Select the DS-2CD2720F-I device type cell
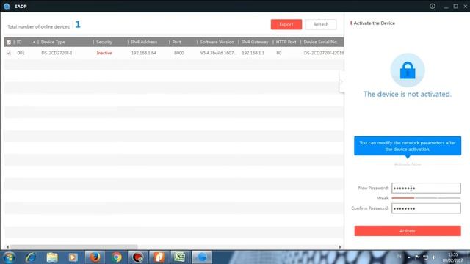This screenshot has height=264, width=470. click(57, 53)
